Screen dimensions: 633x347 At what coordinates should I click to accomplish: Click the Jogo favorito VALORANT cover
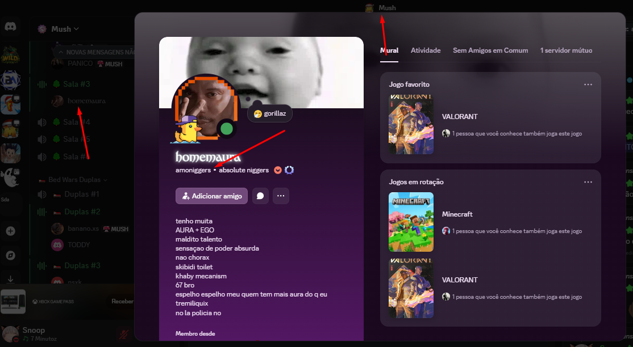tap(411, 125)
